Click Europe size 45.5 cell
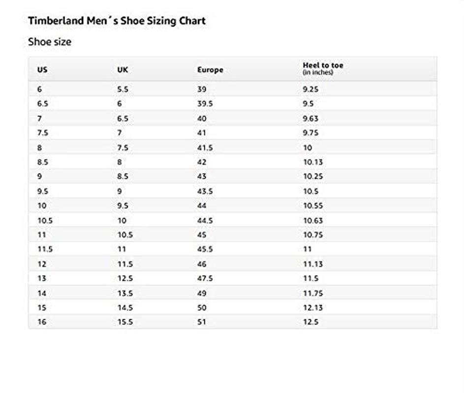464x393 pixels. pyautogui.click(x=205, y=250)
